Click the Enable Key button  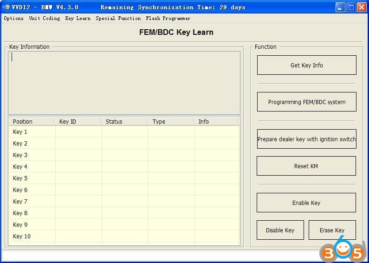coord(306,203)
